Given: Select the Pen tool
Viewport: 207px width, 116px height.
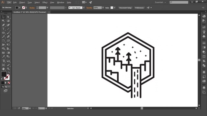Looking at the screenshot, I should click(x=4, y=25).
